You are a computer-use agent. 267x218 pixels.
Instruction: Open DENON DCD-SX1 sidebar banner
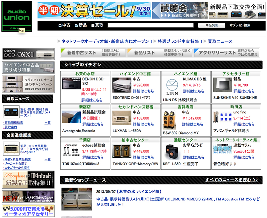[x=28, y=54]
